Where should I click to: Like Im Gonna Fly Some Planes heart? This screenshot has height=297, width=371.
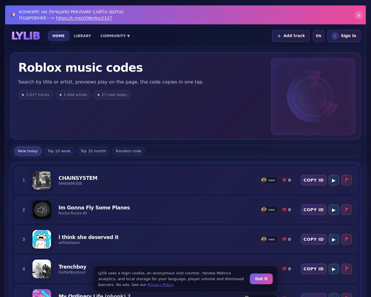coord(284,210)
